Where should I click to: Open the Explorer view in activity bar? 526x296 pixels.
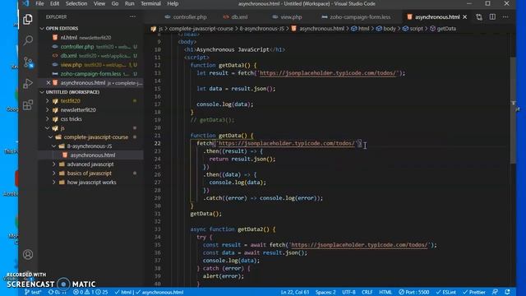pos(28,20)
